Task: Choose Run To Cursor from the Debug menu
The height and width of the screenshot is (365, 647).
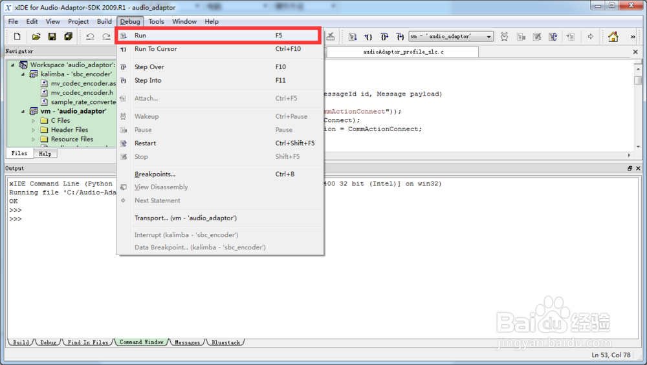Action: pos(220,48)
